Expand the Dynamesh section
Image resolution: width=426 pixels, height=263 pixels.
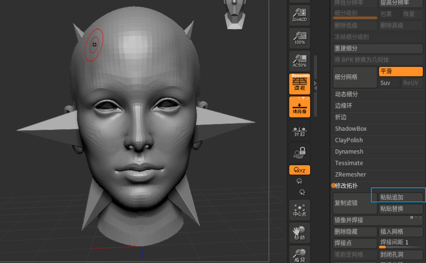(349, 152)
